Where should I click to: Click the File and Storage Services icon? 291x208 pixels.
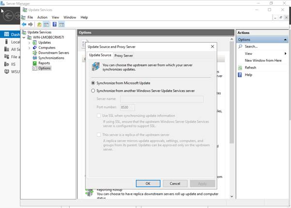[6, 57]
